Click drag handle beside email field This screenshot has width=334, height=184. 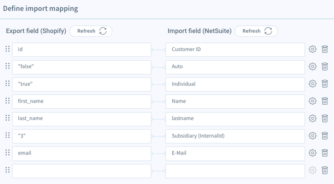7,153
